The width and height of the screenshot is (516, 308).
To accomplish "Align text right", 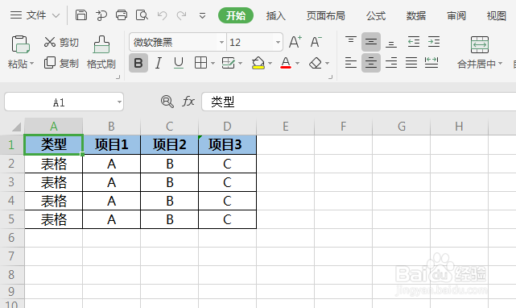I will point(391,63).
